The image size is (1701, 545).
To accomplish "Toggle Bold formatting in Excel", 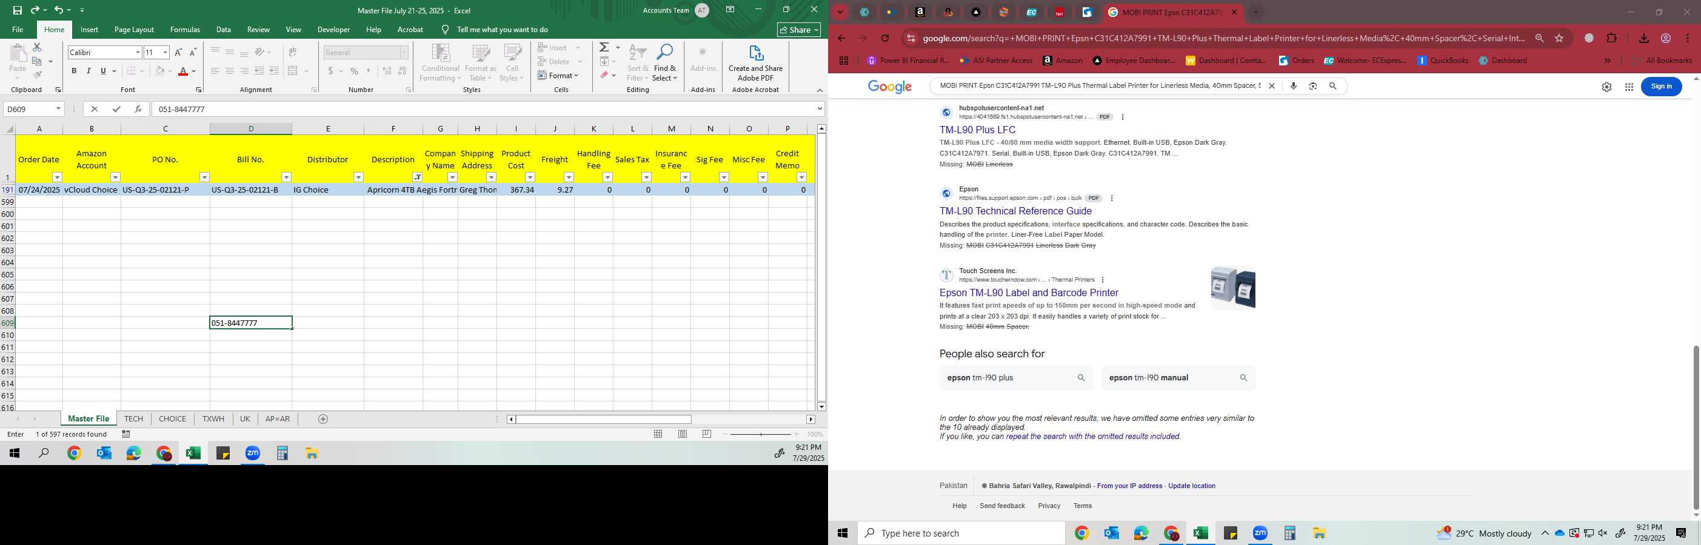I will [x=74, y=71].
